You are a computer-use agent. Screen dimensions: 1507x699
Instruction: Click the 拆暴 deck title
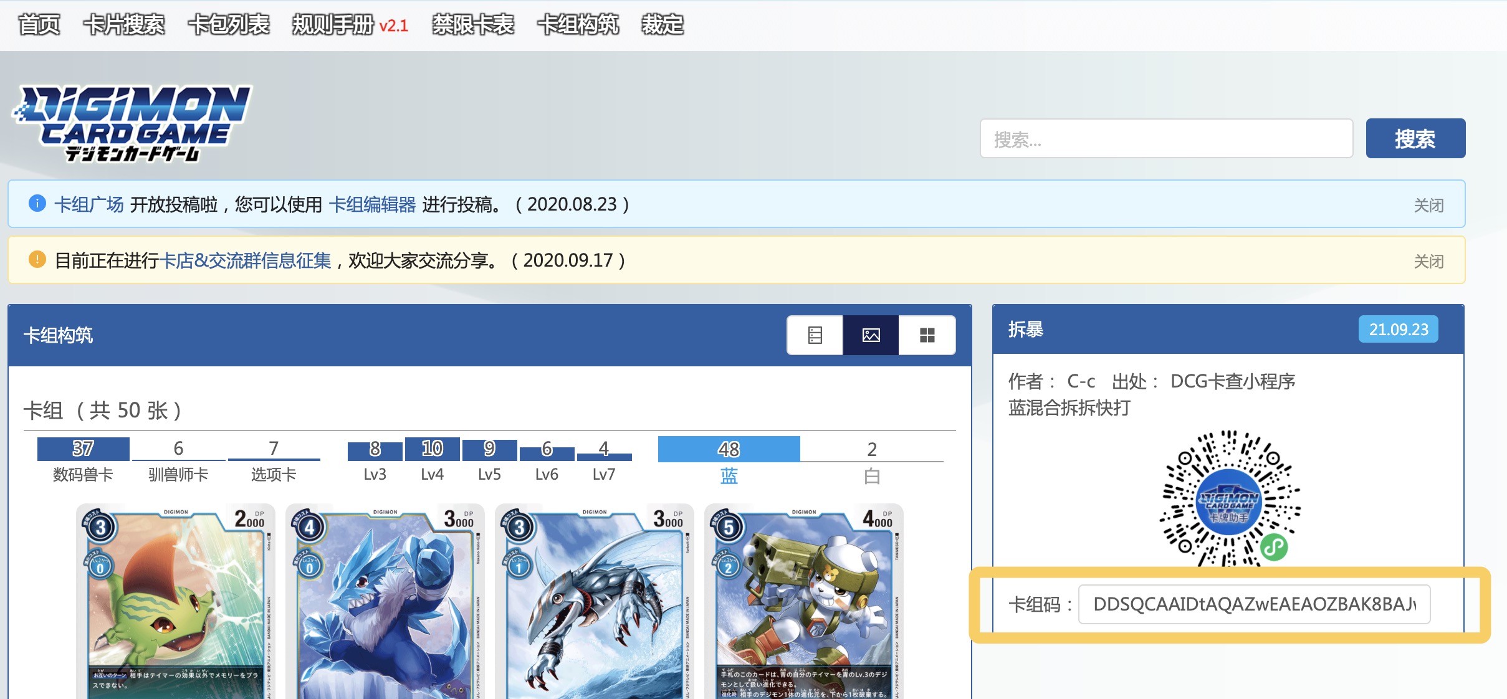1026,329
